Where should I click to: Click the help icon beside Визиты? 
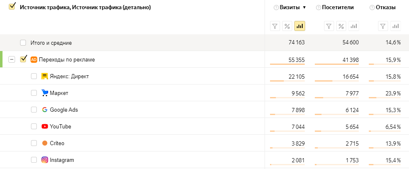(x=276, y=8)
